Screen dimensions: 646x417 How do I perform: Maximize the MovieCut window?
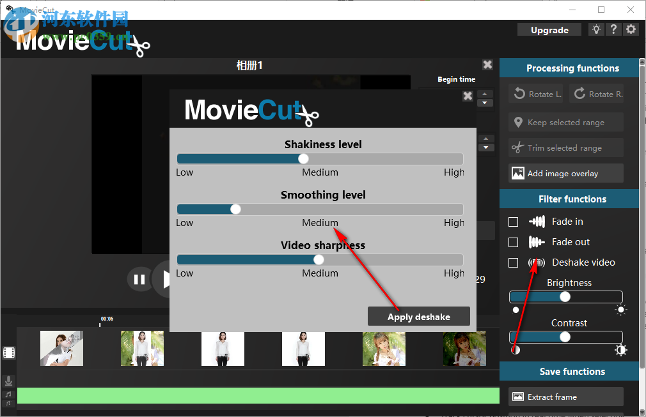tap(601, 10)
